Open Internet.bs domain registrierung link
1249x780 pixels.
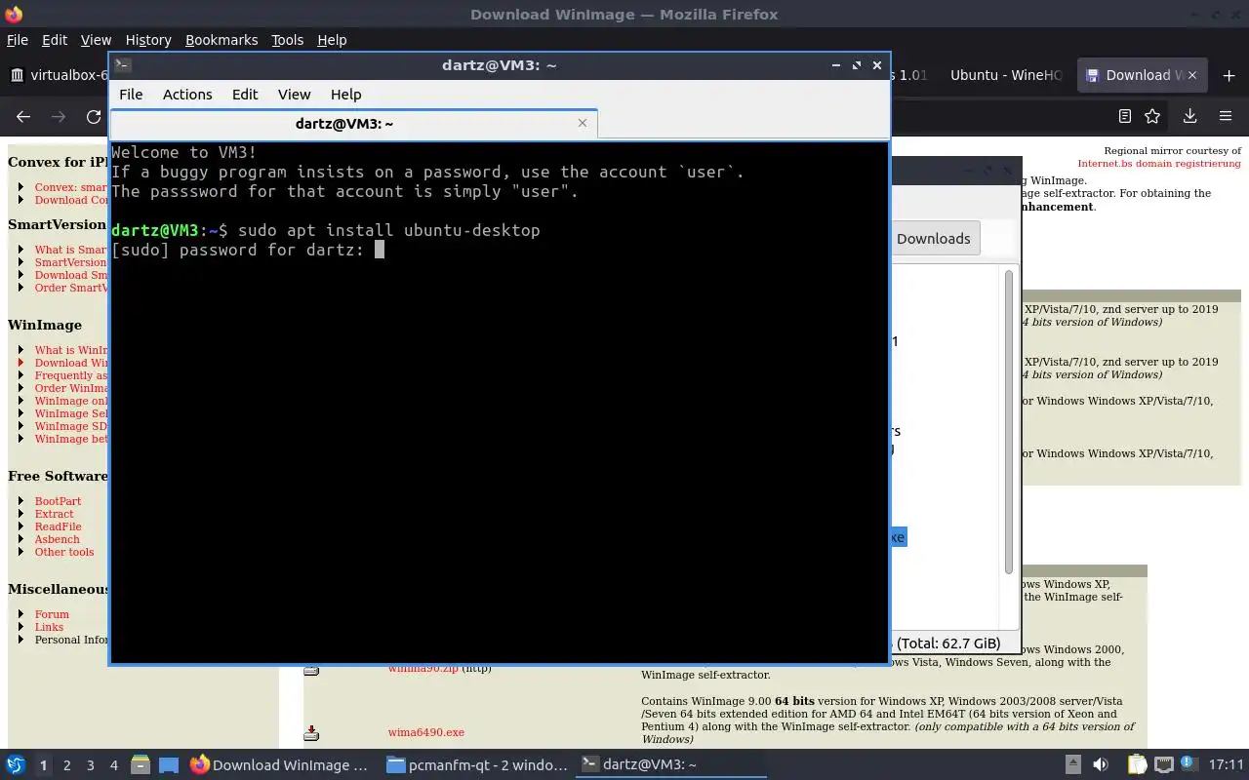1159,163
